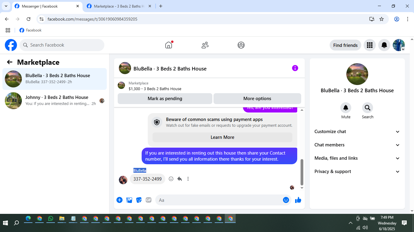Expand the Privacy & support section

[357, 172]
